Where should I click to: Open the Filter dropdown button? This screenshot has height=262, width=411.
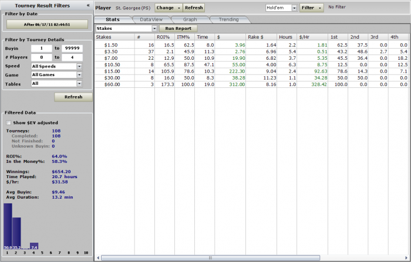(311, 8)
